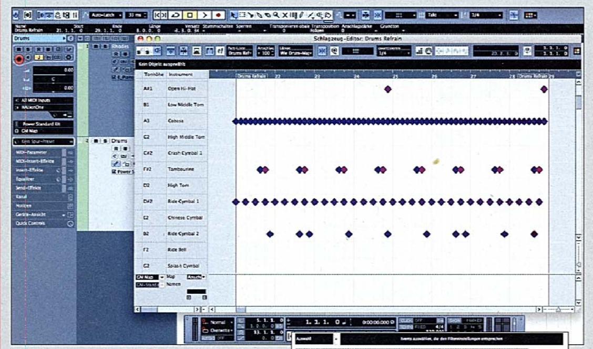Select the Range Selection tool
The height and width of the screenshot is (349, 593).
tap(242, 16)
